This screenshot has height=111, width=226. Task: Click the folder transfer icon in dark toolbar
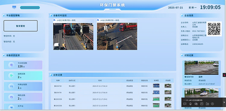click(207, 104)
